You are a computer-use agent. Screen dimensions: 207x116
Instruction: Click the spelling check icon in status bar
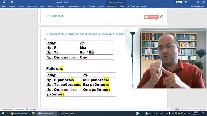point(27,109)
